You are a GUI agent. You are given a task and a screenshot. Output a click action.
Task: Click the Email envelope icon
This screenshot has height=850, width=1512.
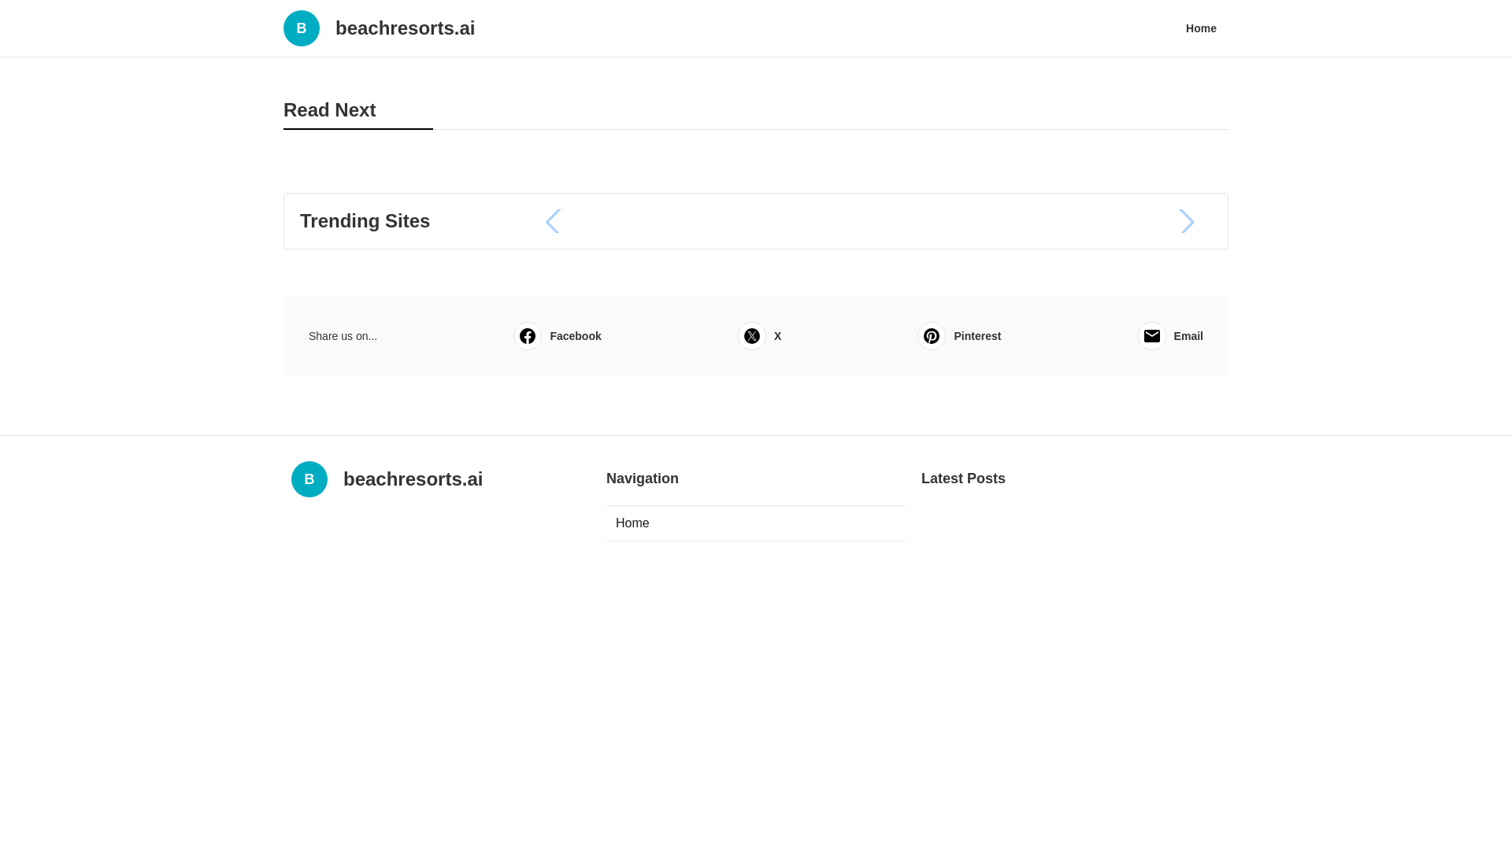point(1152,336)
